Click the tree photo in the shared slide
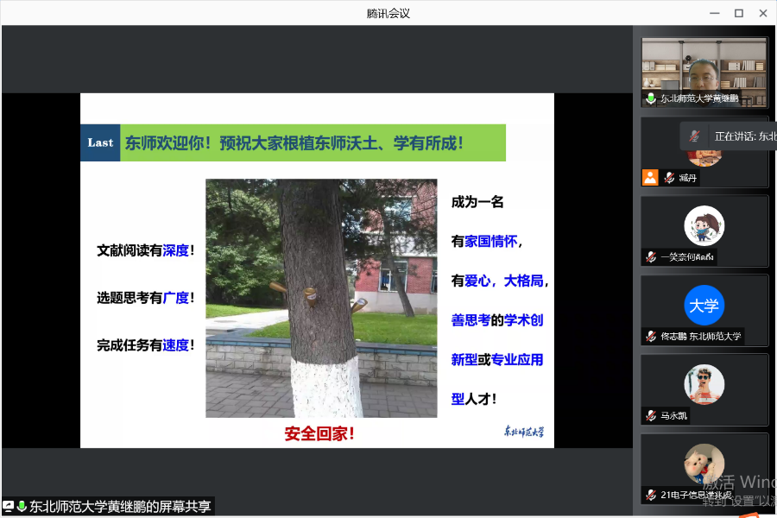This screenshot has height=518, width=777. [x=321, y=298]
